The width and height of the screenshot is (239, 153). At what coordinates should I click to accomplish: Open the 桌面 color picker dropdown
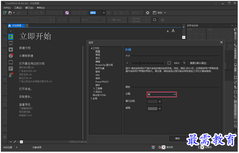[x=160, y=109]
